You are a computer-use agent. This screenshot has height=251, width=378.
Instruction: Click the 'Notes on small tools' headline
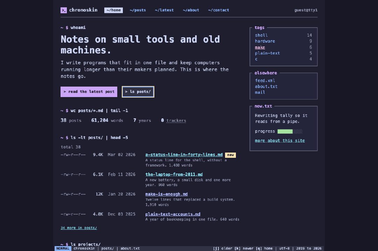140,45
